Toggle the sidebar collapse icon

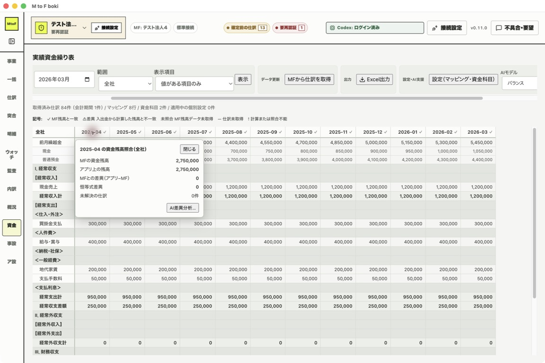coord(11,41)
